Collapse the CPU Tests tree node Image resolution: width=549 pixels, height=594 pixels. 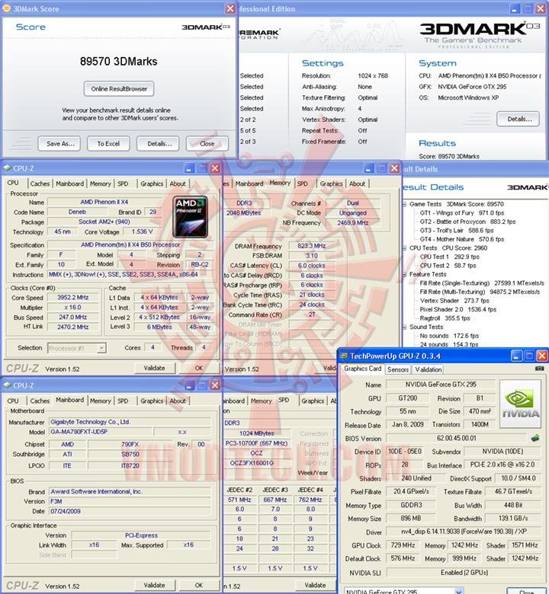coord(404,248)
